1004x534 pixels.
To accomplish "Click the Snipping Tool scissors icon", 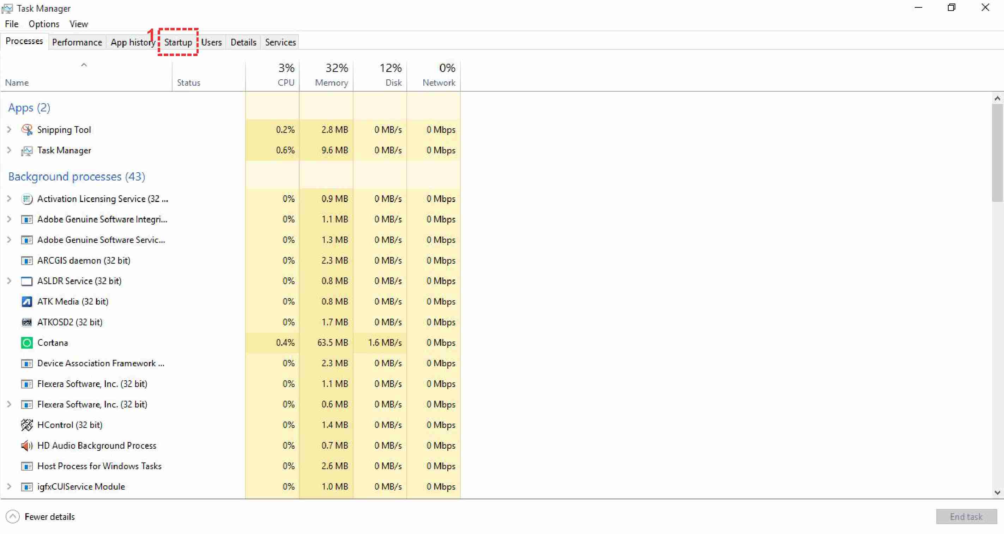I will pos(26,130).
